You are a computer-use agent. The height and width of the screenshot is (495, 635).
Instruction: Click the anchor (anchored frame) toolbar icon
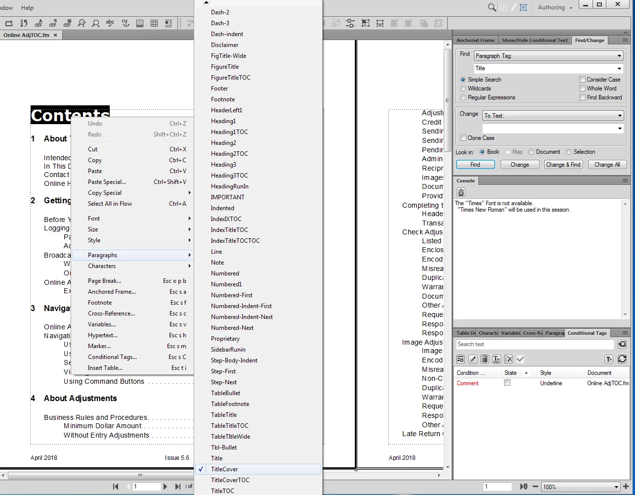tap(126, 23)
